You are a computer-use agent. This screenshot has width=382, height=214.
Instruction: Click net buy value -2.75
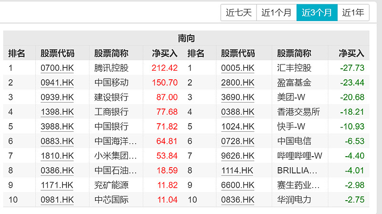tap(354, 200)
